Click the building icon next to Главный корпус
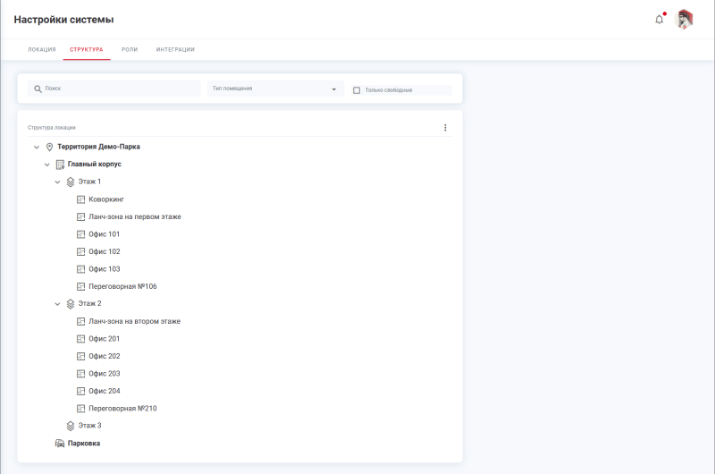This screenshot has width=715, height=474. (60, 165)
